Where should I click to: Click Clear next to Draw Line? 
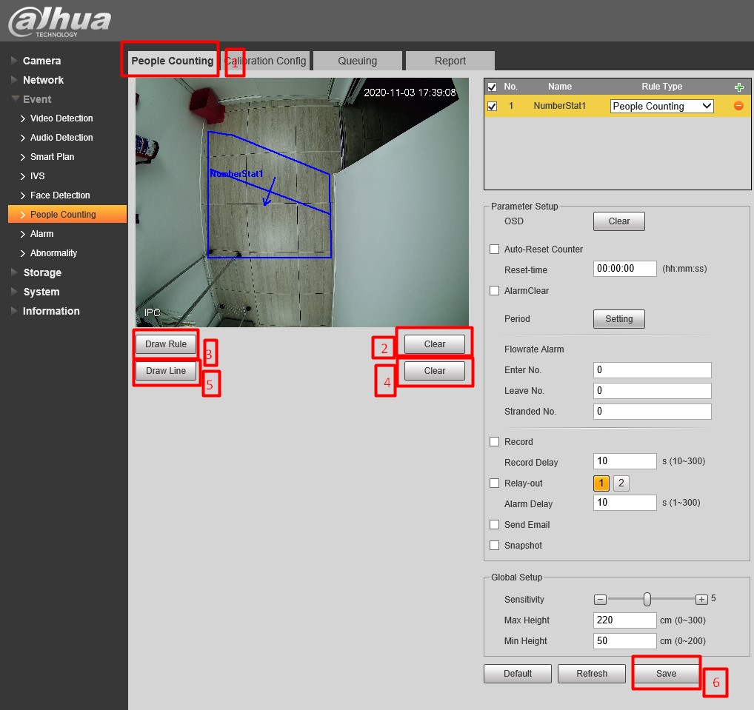click(x=435, y=371)
